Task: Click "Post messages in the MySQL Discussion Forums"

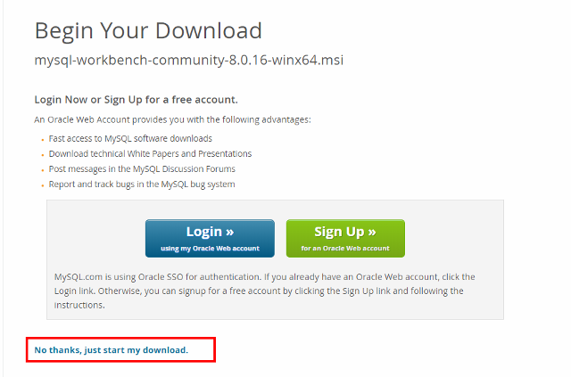Action: pos(142,168)
